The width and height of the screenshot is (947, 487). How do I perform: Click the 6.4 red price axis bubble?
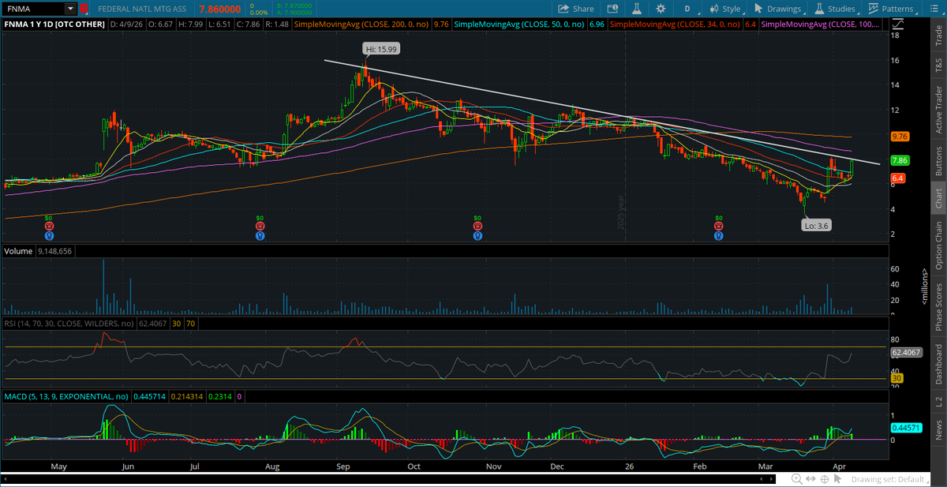[x=897, y=179]
